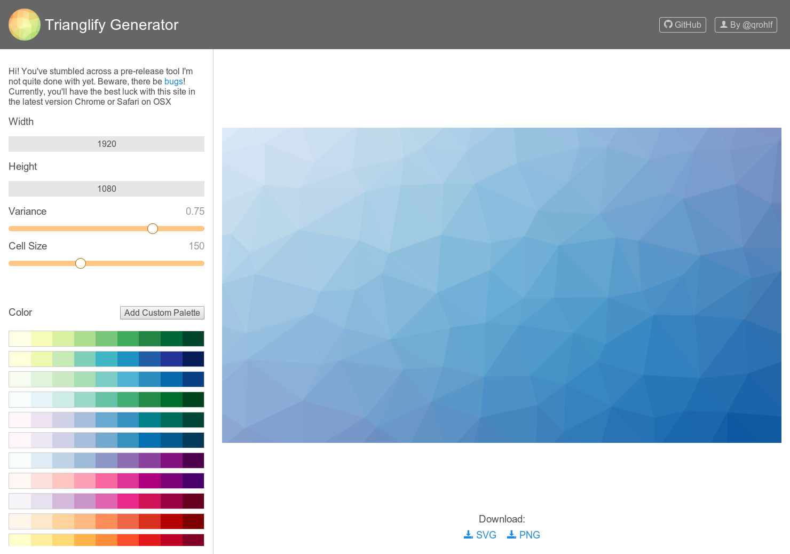This screenshot has width=790, height=554.
Task: Download the image as SVG
Action: click(x=480, y=534)
